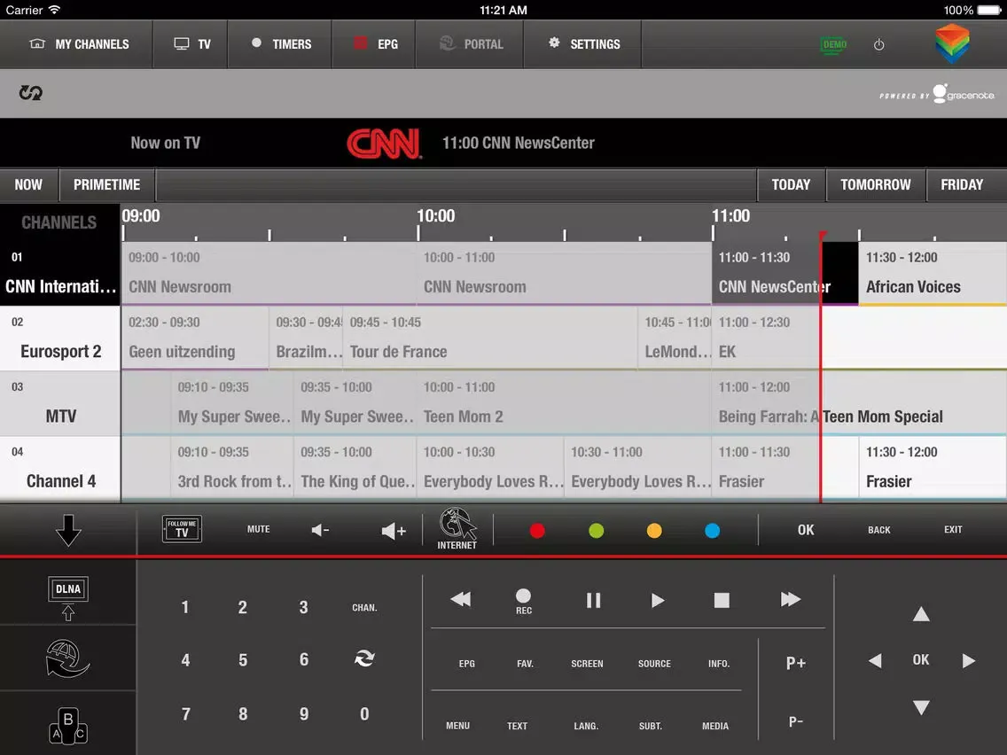Go to previous channel with P-

[796, 721]
